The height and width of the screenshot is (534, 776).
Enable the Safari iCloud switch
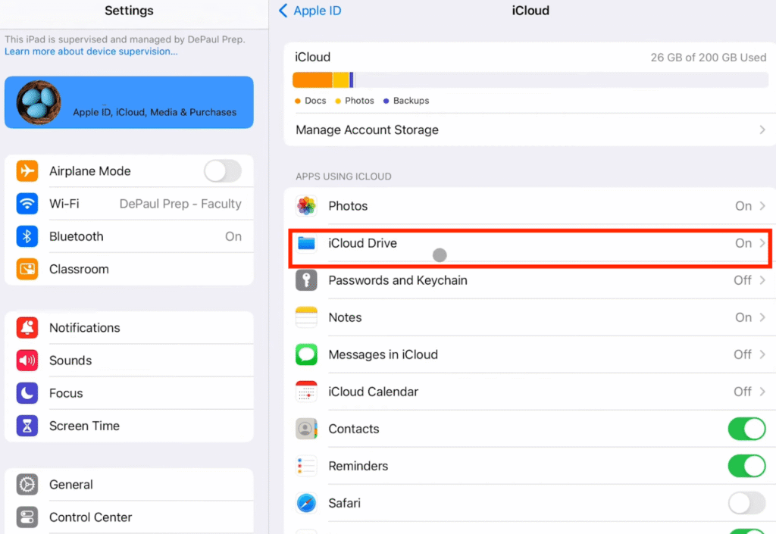746,504
